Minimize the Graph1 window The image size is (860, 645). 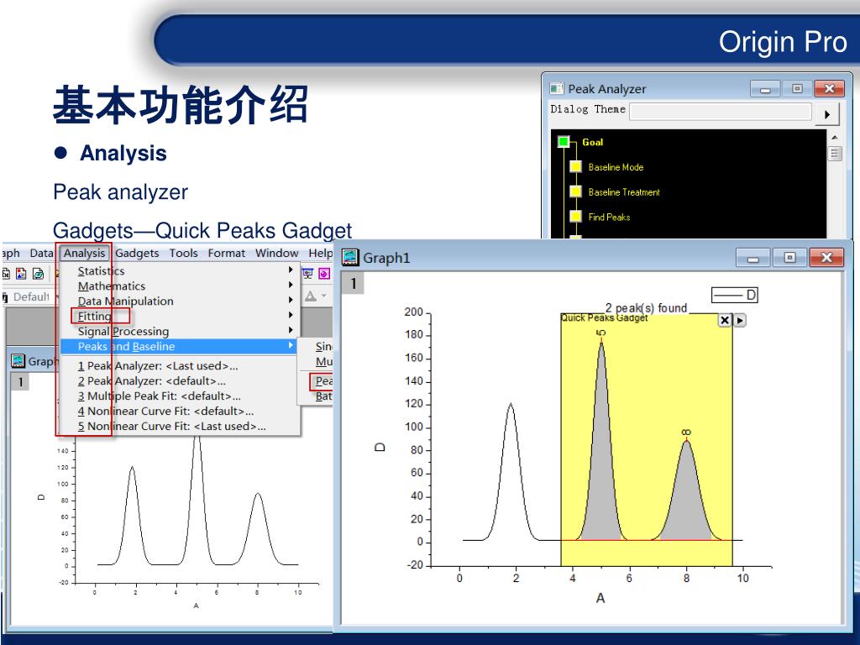pos(753,257)
